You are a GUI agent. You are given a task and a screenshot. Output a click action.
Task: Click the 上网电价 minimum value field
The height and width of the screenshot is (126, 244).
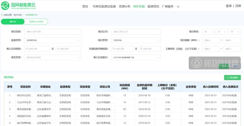[x=211, y=49]
